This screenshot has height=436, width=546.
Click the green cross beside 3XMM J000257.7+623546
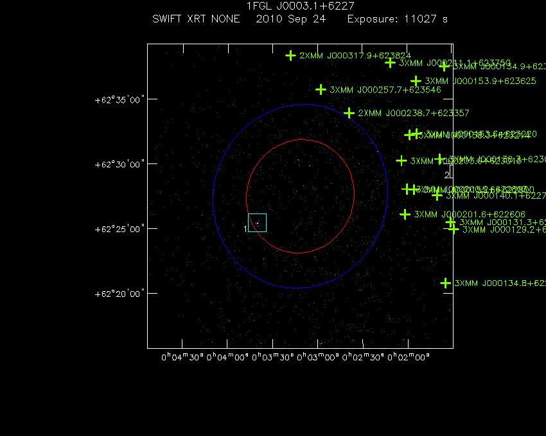pos(321,90)
